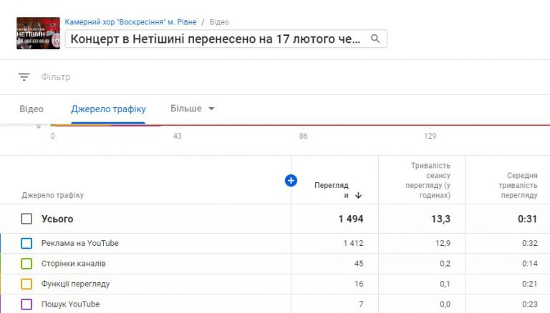Check the Реклама на YouTube checkbox
550x313 pixels.
coord(26,243)
